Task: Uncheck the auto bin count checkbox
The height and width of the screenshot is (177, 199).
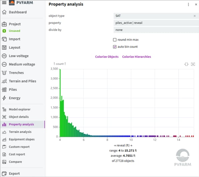Action: tap(115, 47)
